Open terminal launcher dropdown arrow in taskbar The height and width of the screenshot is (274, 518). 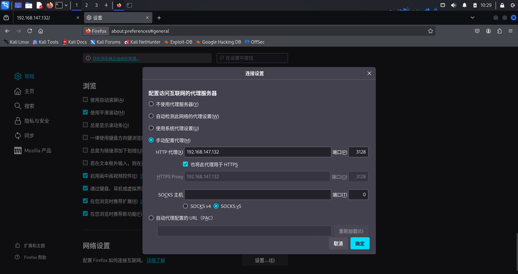point(66,5)
